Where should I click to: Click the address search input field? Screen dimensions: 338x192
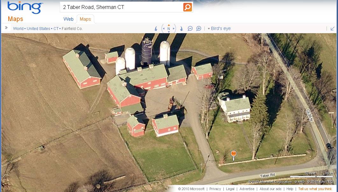(x=122, y=7)
